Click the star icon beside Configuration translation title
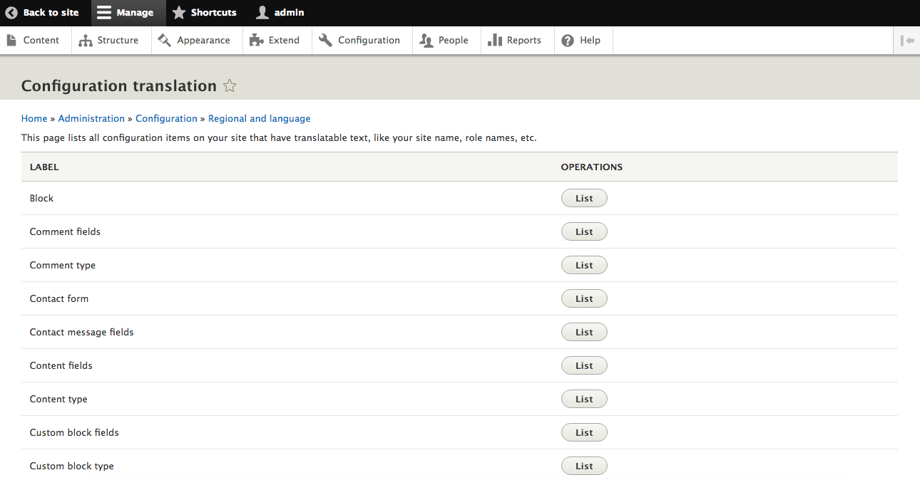The width and height of the screenshot is (920, 480). 230,86
